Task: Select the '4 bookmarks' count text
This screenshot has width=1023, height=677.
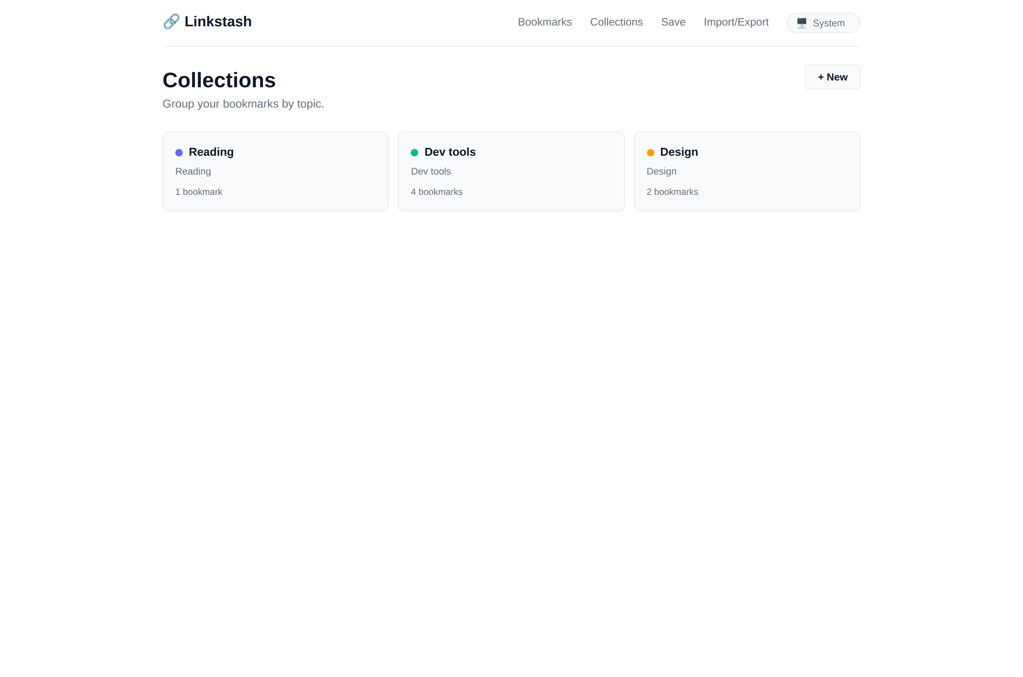Action: [x=436, y=192]
